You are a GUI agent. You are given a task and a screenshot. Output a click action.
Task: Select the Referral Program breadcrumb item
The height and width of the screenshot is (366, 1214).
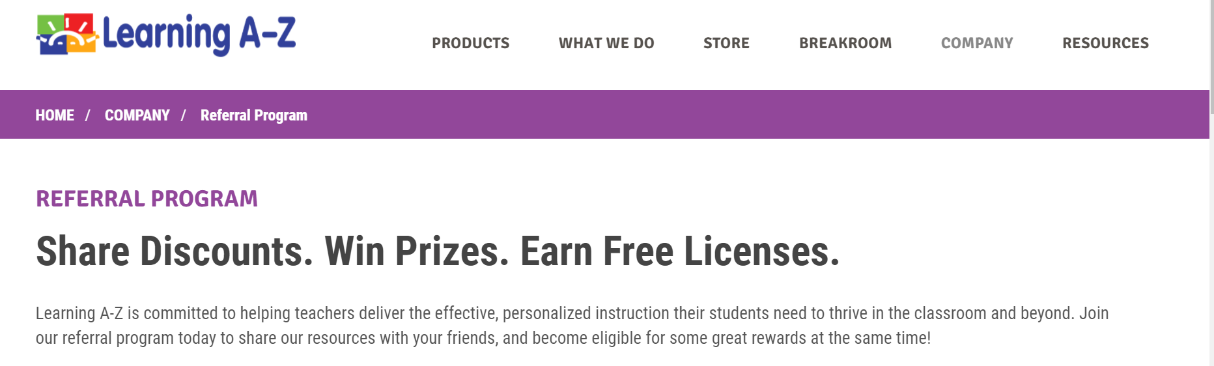[253, 115]
